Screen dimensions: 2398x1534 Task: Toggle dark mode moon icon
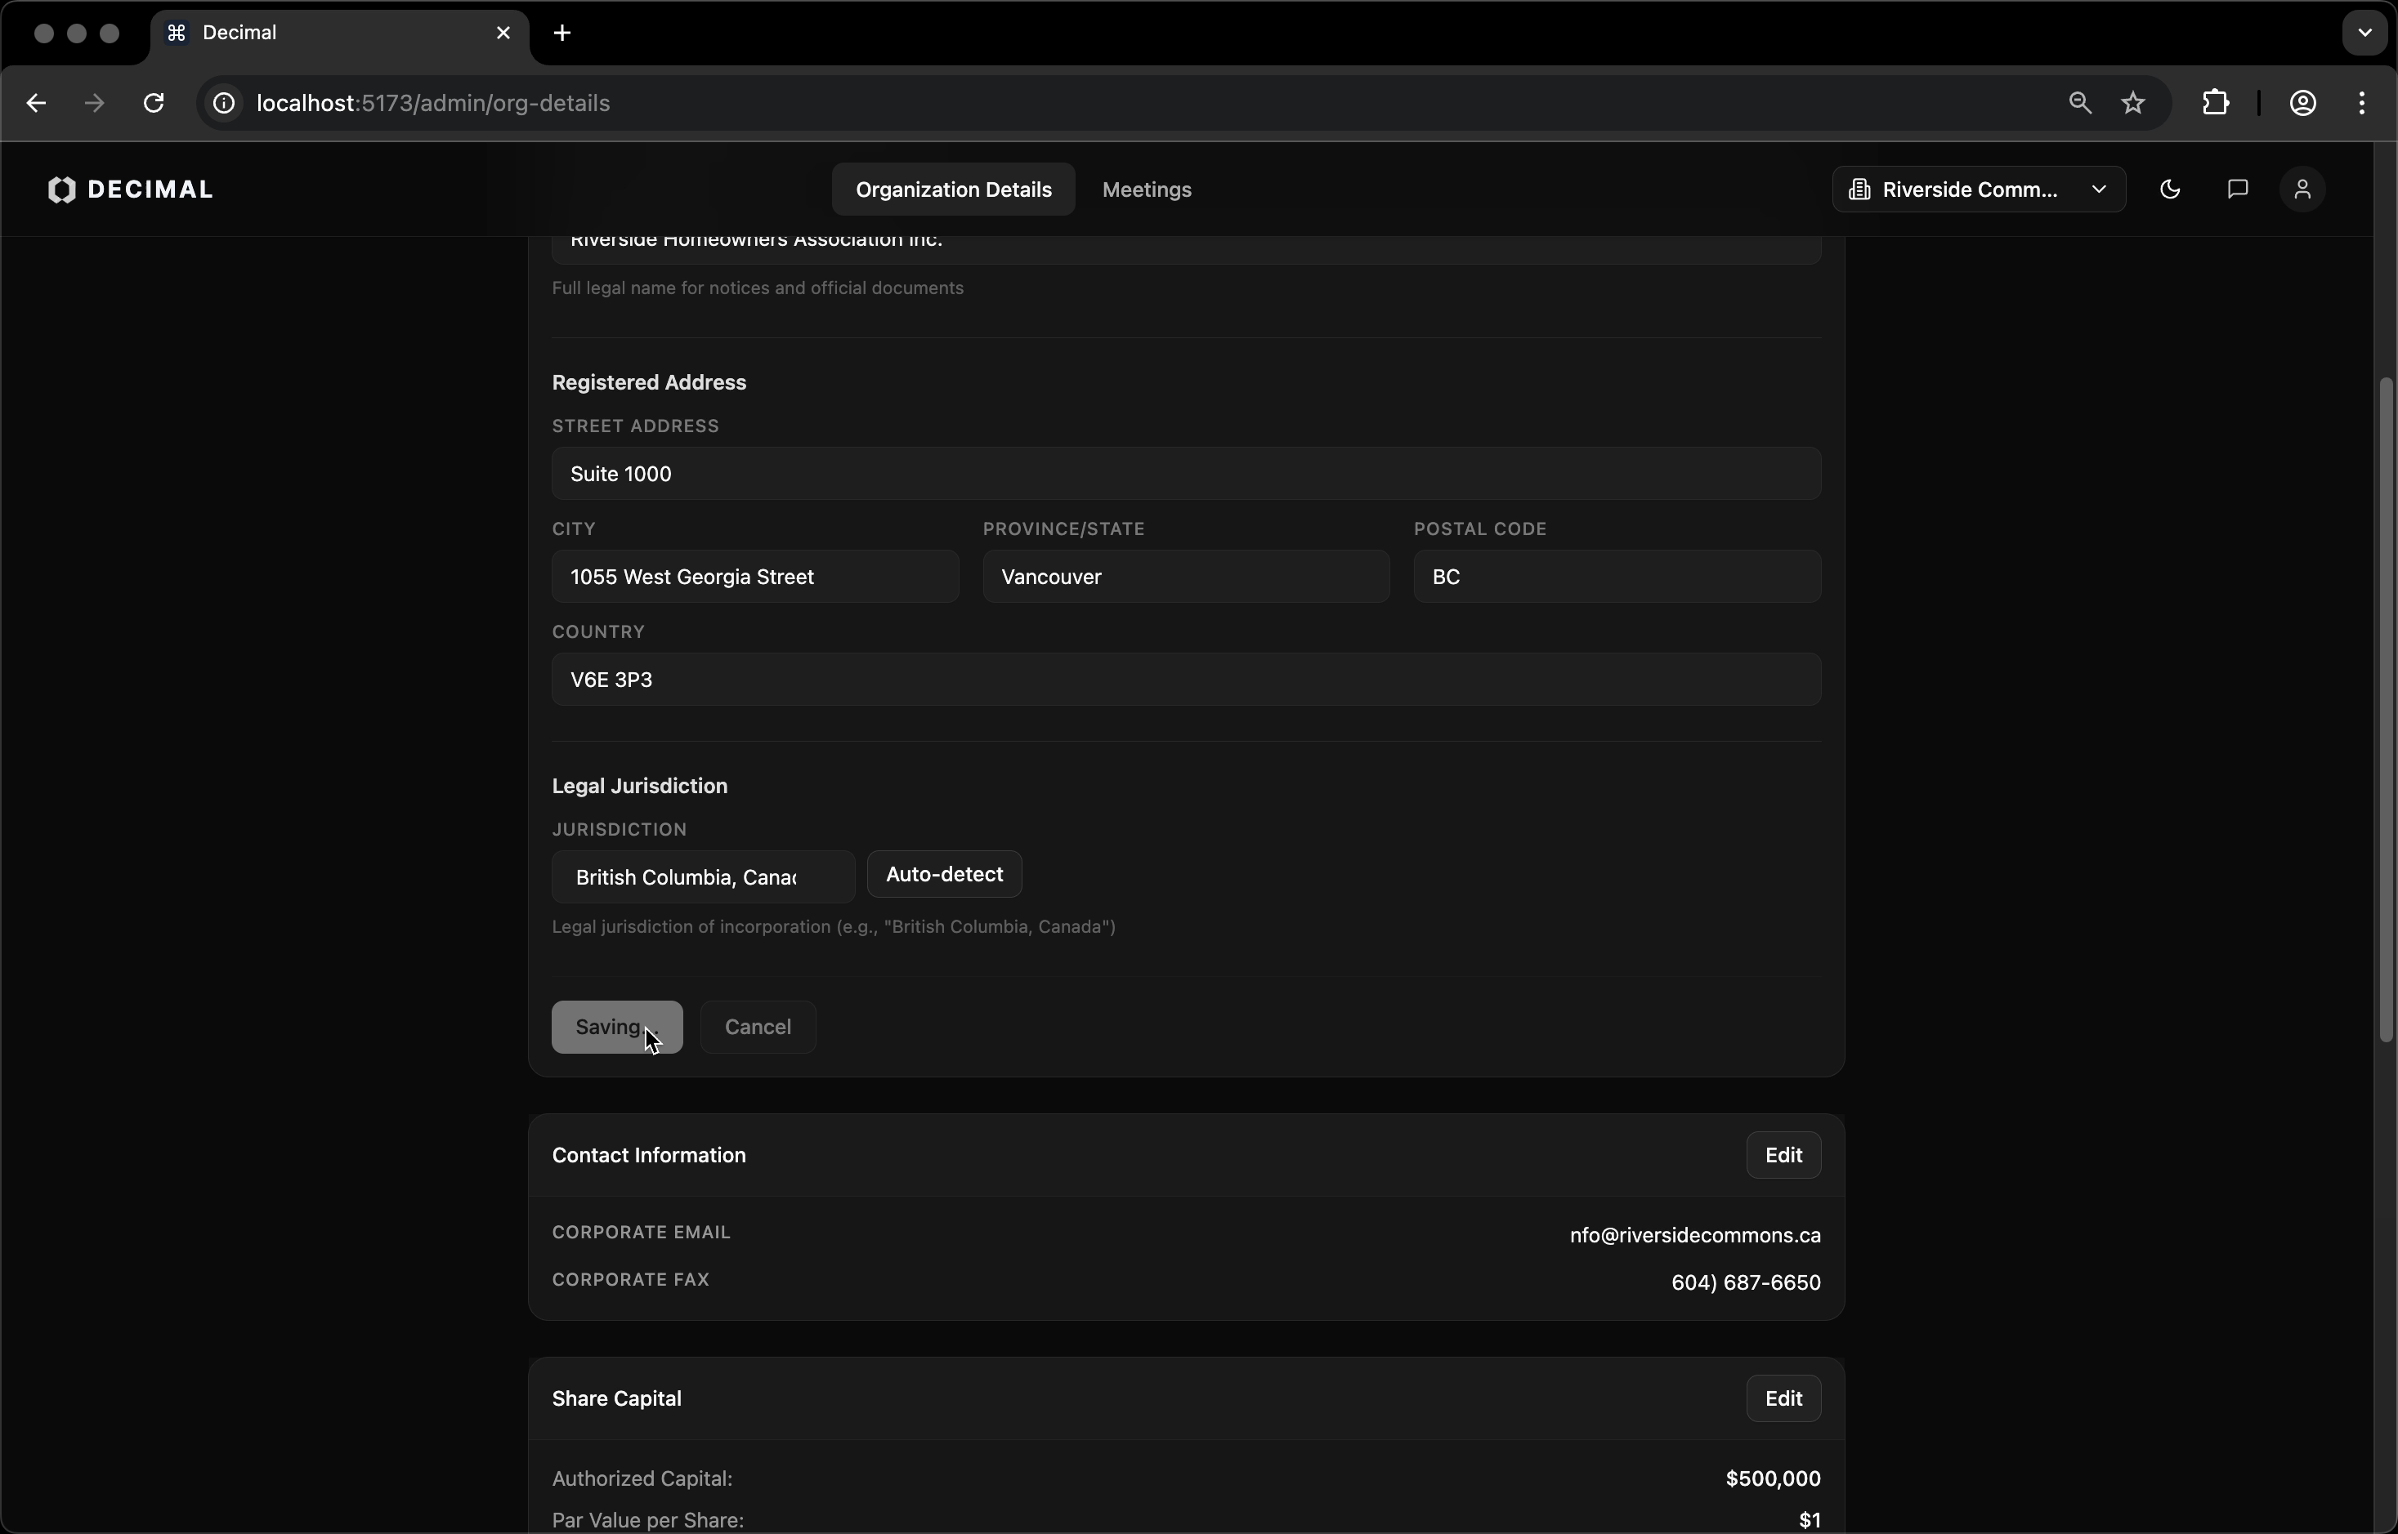click(x=2170, y=190)
